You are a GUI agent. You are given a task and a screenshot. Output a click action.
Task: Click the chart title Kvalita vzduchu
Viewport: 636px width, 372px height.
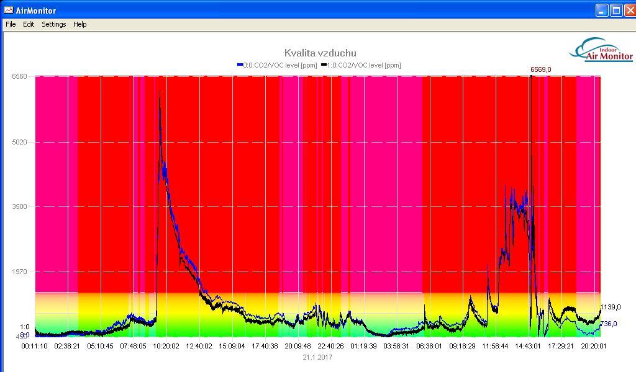point(320,53)
